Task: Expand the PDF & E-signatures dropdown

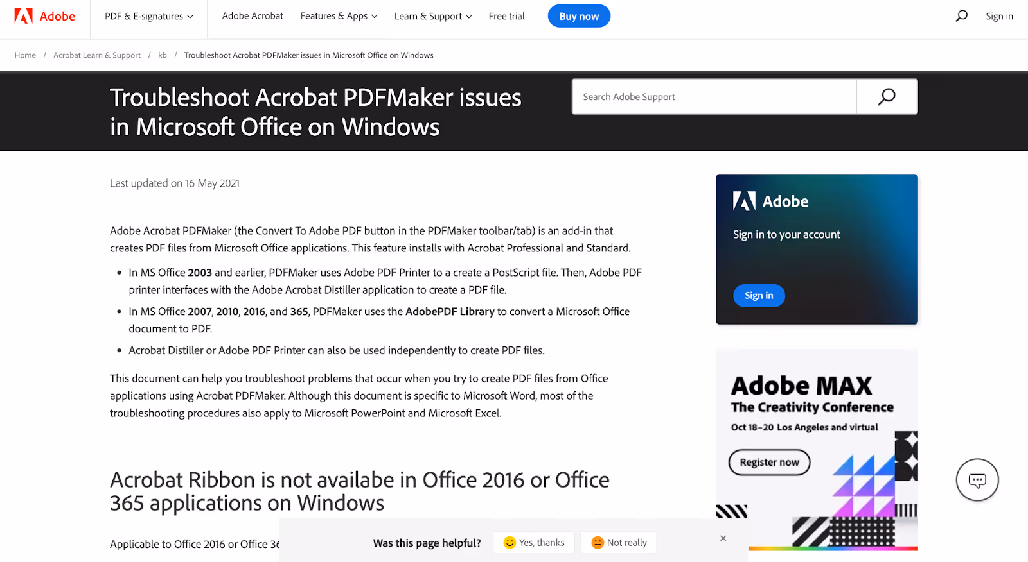Action: tap(149, 16)
